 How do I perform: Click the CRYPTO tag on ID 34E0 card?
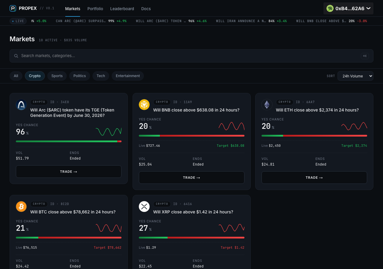point(39,102)
